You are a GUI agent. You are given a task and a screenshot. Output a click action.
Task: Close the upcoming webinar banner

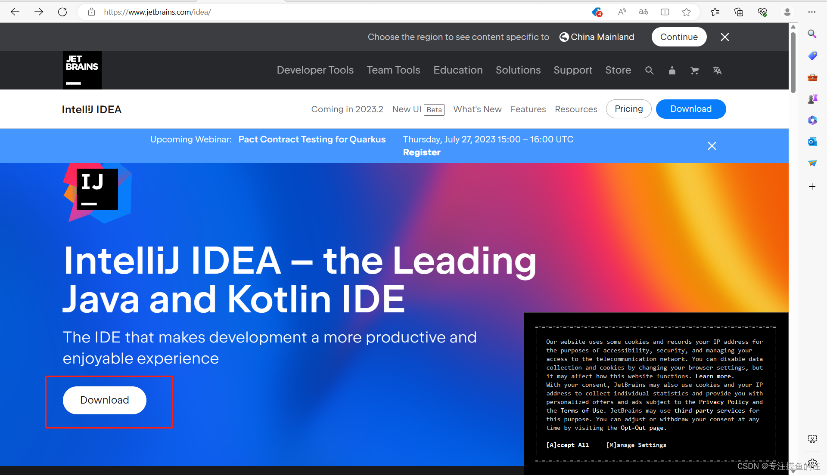tap(712, 146)
